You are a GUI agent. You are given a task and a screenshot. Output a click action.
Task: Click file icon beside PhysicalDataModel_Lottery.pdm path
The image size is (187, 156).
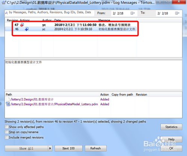pos(8,104)
